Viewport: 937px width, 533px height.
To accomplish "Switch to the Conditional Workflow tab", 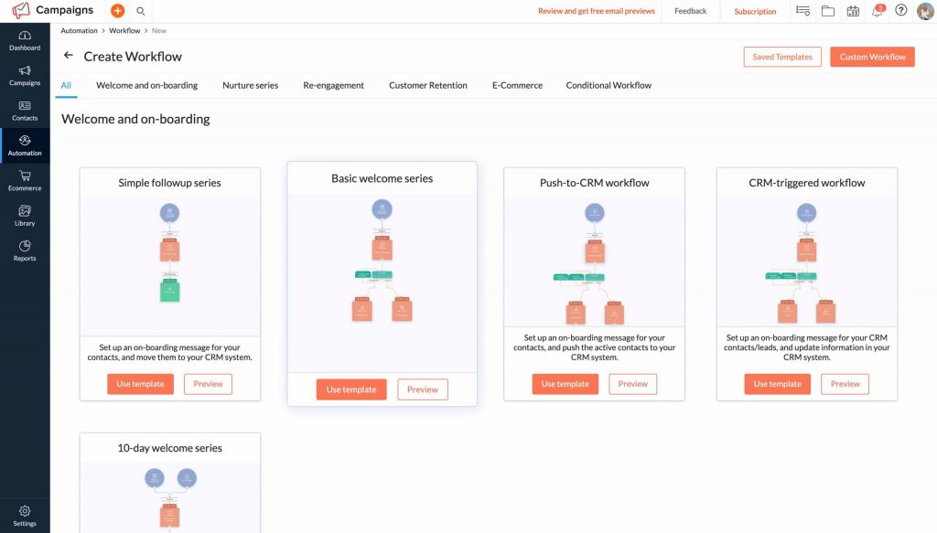I will pos(609,85).
